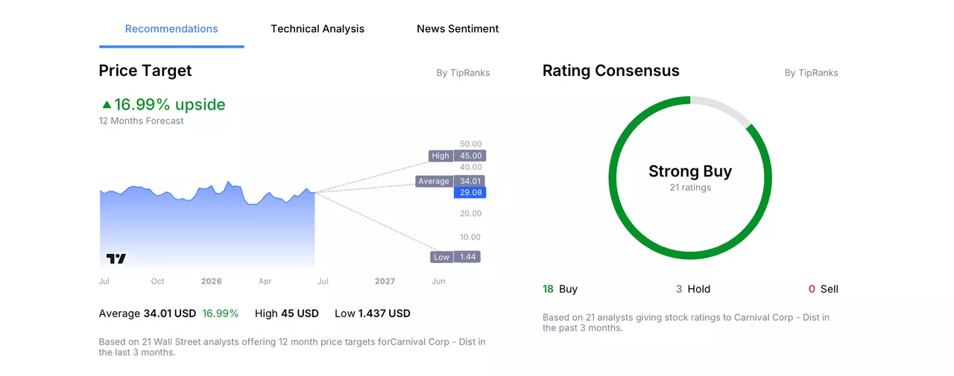Click the Average 34.01 USD summary value
This screenshot has width=954, height=376.
pyautogui.click(x=148, y=313)
